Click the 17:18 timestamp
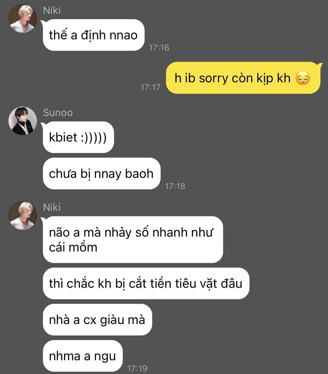328x374 pixels. (x=175, y=186)
